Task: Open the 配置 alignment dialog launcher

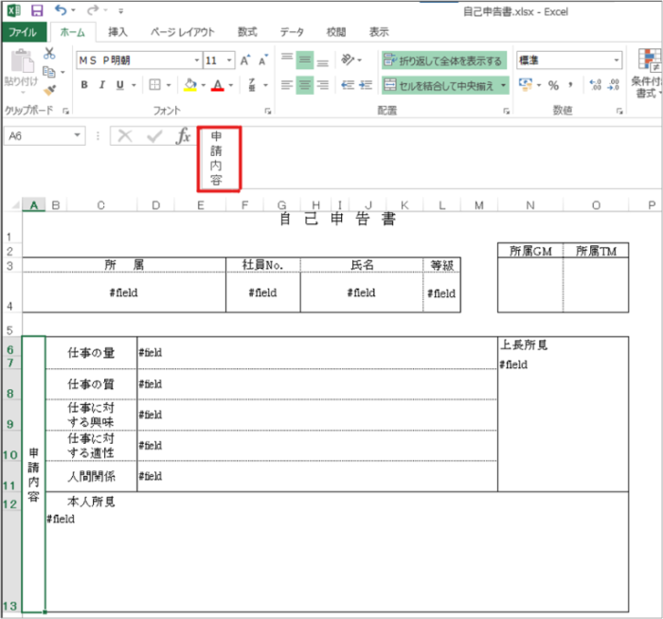Action: (507, 111)
